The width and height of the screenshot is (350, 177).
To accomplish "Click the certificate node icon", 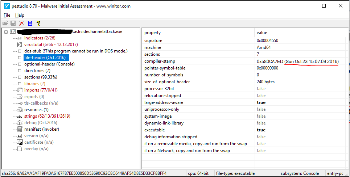I will 20,142.
